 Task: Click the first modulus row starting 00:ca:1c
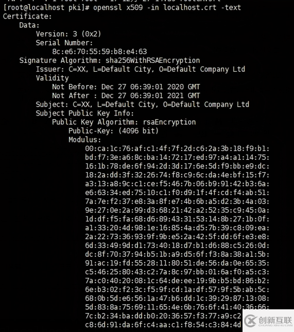[177, 148]
